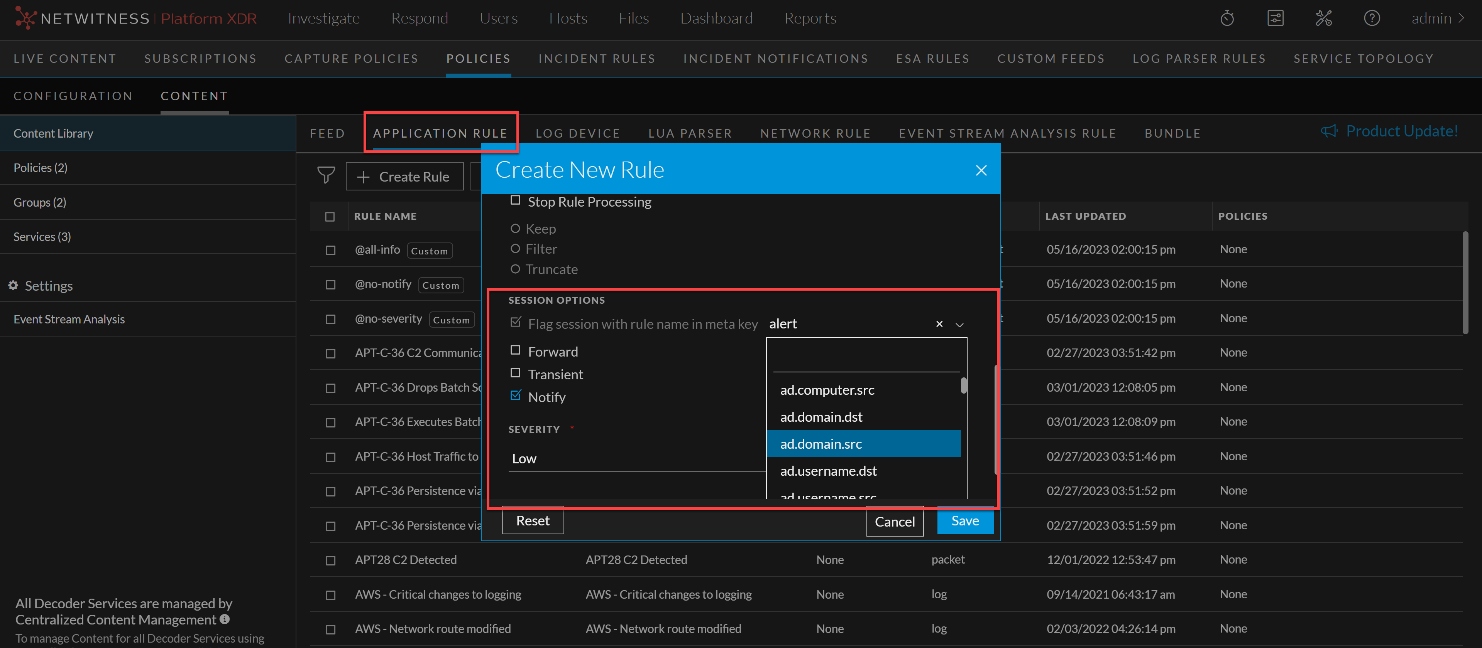Viewport: 1482px width, 648px height.
Task: Open the admin user menu
Action: tap(1436, 19)
